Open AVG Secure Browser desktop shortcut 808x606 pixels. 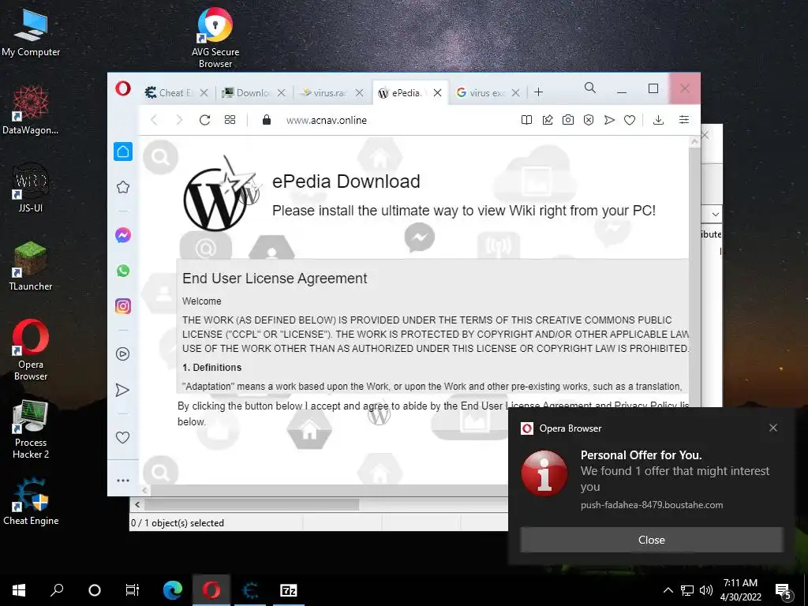click(x=215, y=38)
